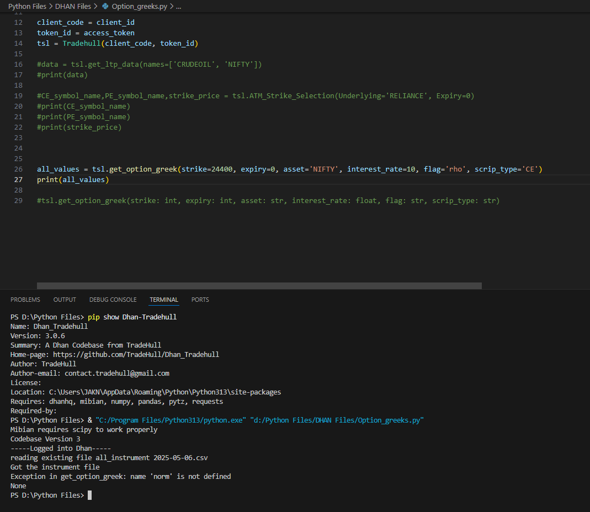This screenshot has height=512, width=590.
Task: Click '-----Logged into Dhan-----' line
Action: (61, 449)
